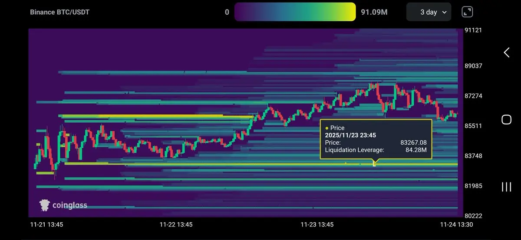The height and width of the screenshot is (240, 521).
Task: Click the 80222 price axis label
Action: tap(473, 216)
